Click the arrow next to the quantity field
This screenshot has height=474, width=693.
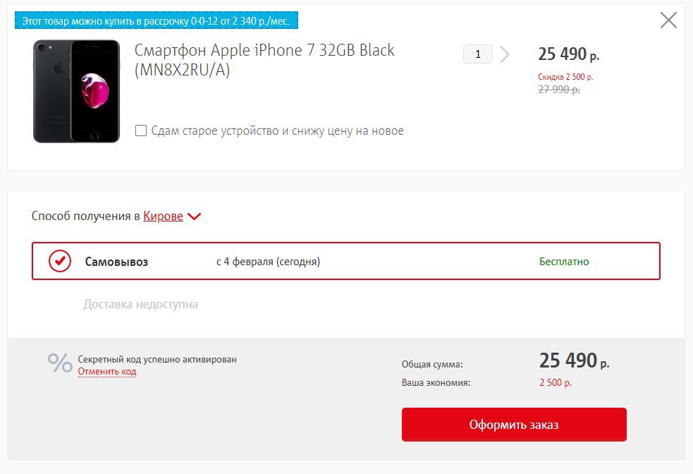pyautogui.click(x=504, y=54)
